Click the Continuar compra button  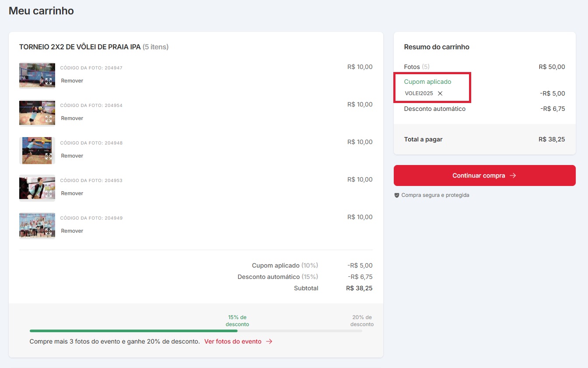click(485, 175)
